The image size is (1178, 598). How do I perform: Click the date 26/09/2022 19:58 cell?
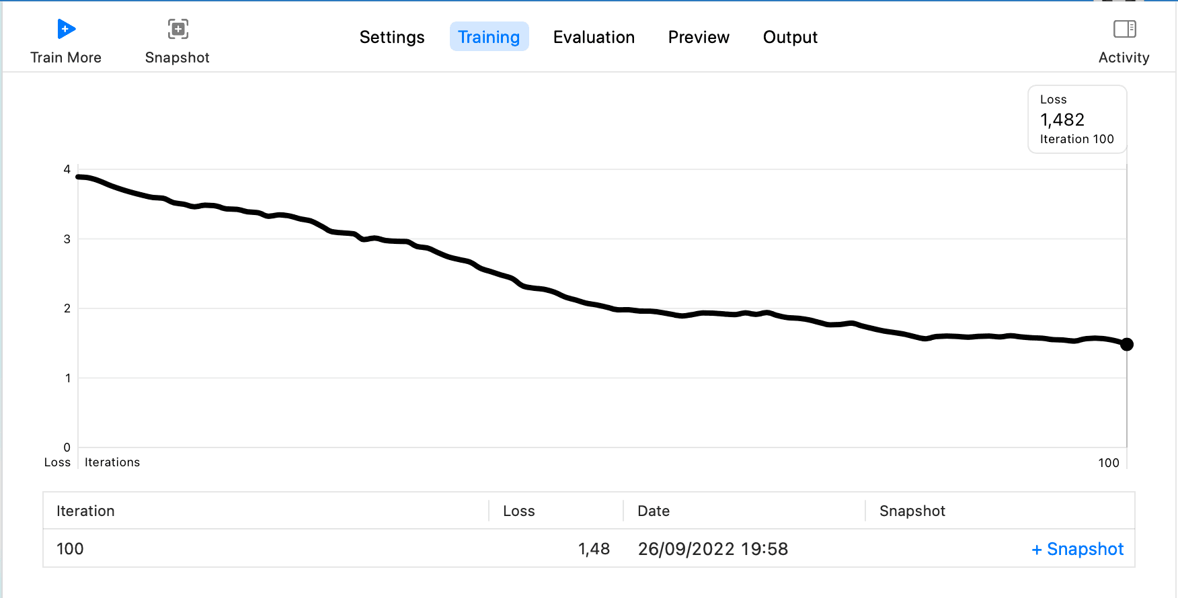pos(713,549)
